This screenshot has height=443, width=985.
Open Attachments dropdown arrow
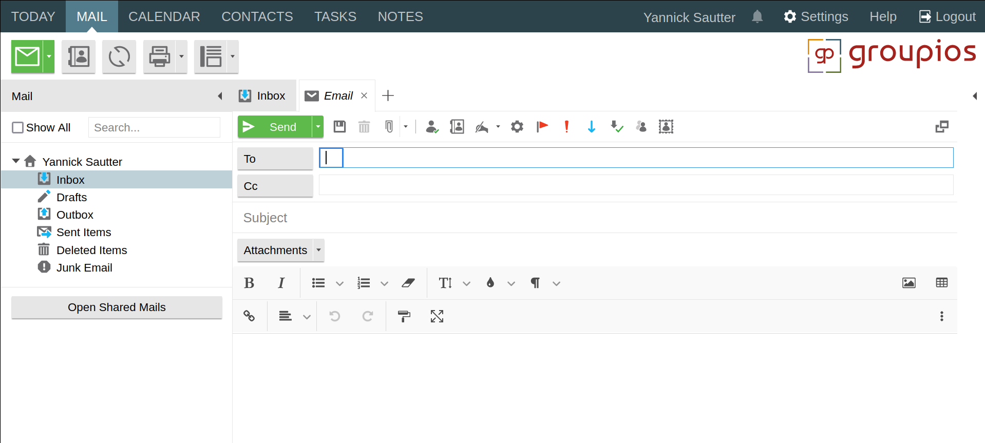point(318,250)
